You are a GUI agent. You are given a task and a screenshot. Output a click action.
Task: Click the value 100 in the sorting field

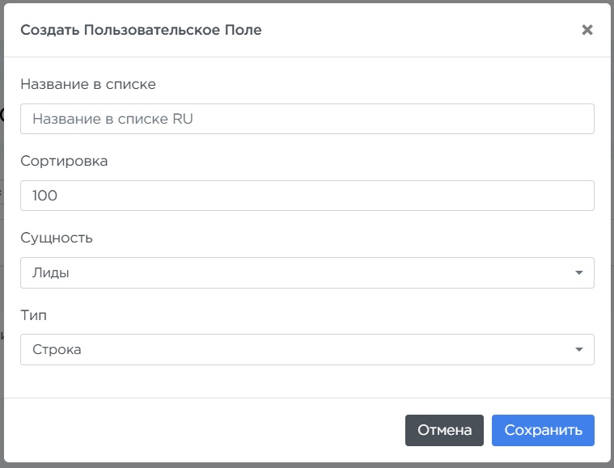point(45,196)
